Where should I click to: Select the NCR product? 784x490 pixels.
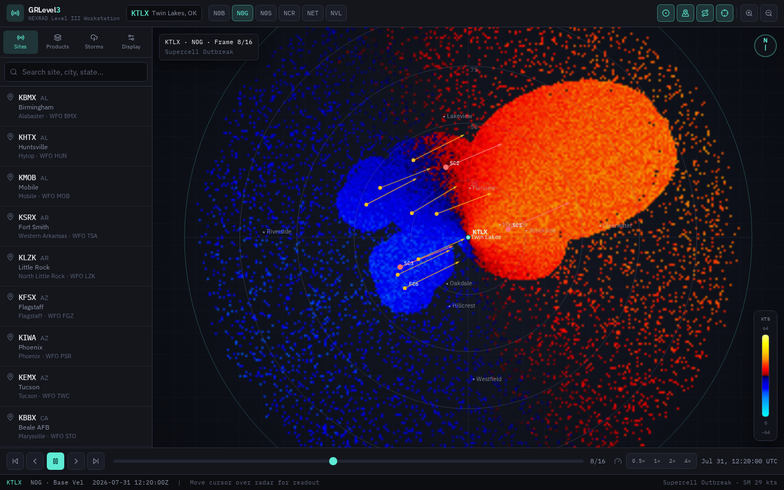[x=289, y=13]
